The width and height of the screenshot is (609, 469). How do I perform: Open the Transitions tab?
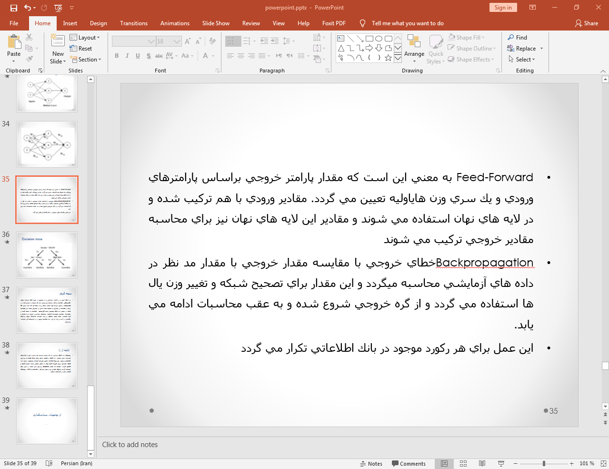(x=134, y=23)
